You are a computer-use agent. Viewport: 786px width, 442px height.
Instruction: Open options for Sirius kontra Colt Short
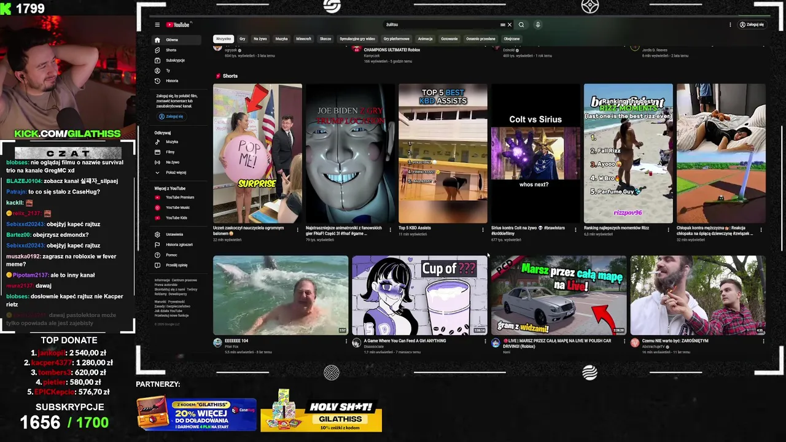tap(576, 230)
